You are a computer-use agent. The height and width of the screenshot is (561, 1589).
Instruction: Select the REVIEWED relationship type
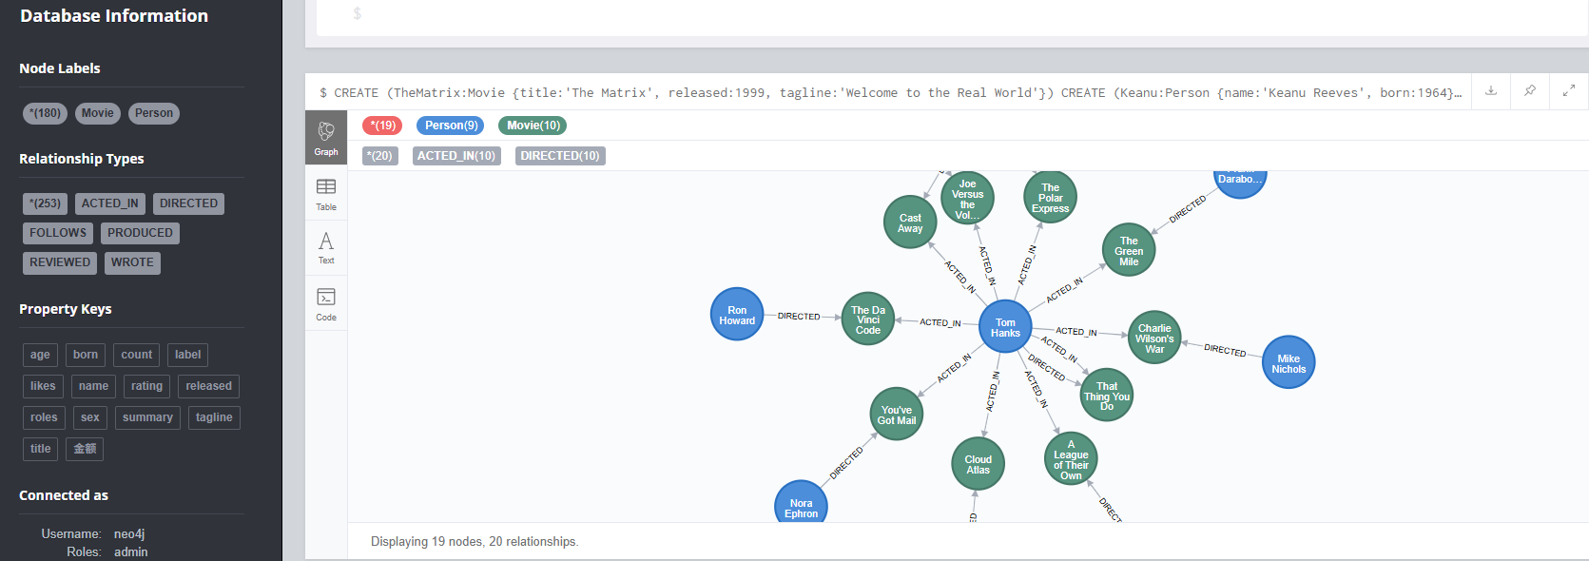coord(60,262)
